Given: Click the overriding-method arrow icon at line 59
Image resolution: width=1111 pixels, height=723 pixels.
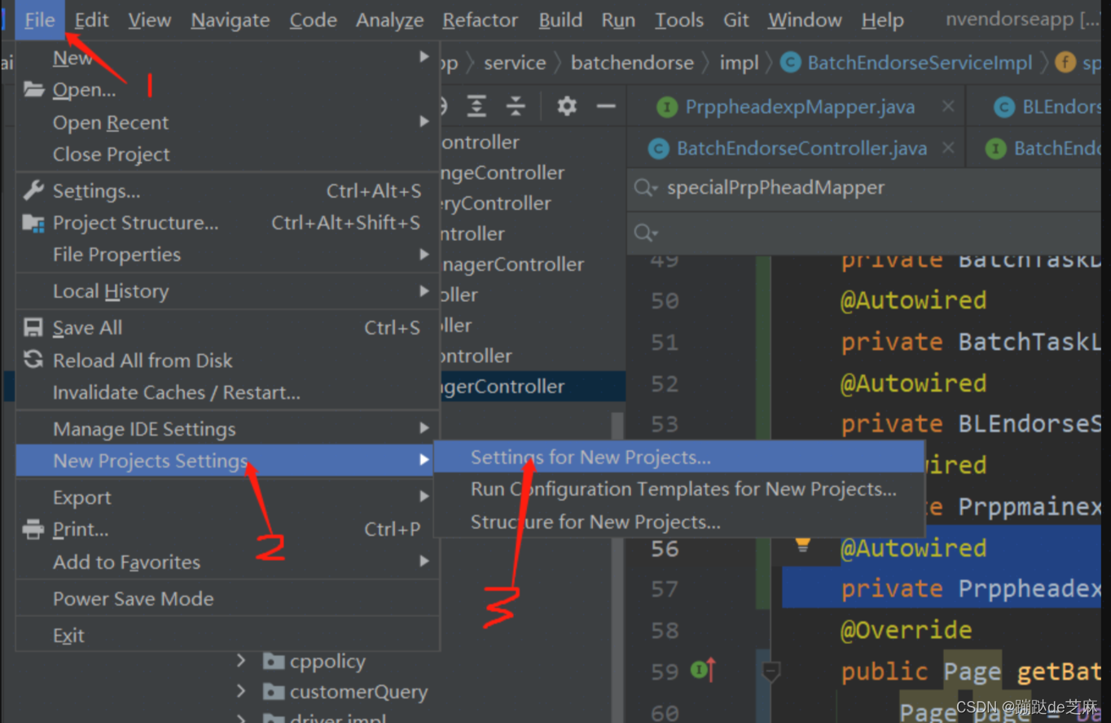Looking at the screenshot, I should [711, 668].
